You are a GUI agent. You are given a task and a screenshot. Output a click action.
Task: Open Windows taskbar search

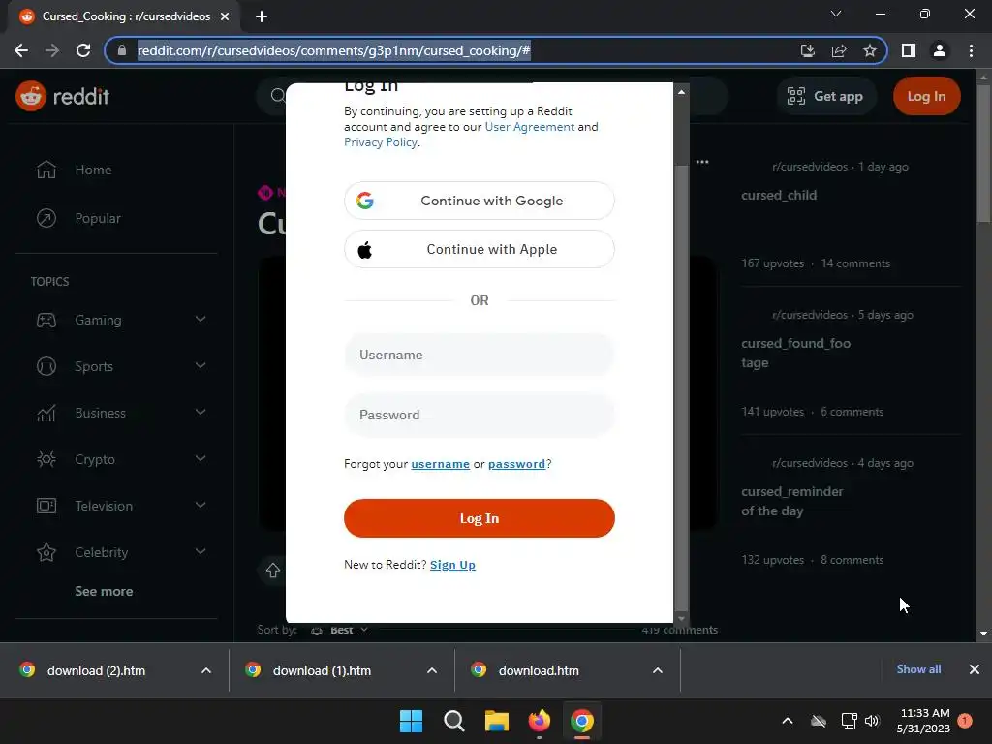453,721
